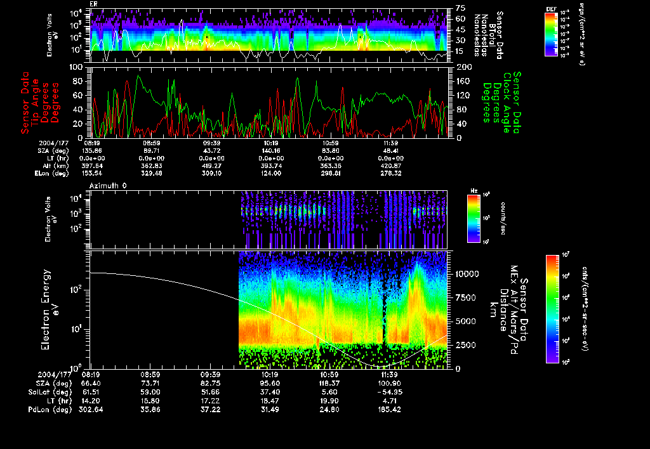Click SZA value 135.86
Image resolution: width=650 pixels, height=449 pixels.
tap(93, 151)
